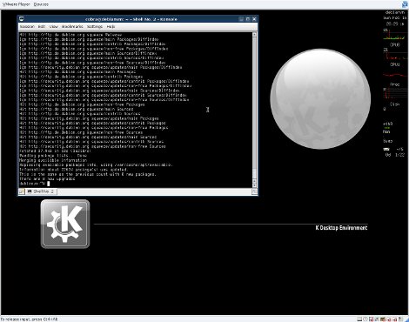Click the 'debianvm' hostname in the system monitor

pyautogui.click(x=394, y=12)
